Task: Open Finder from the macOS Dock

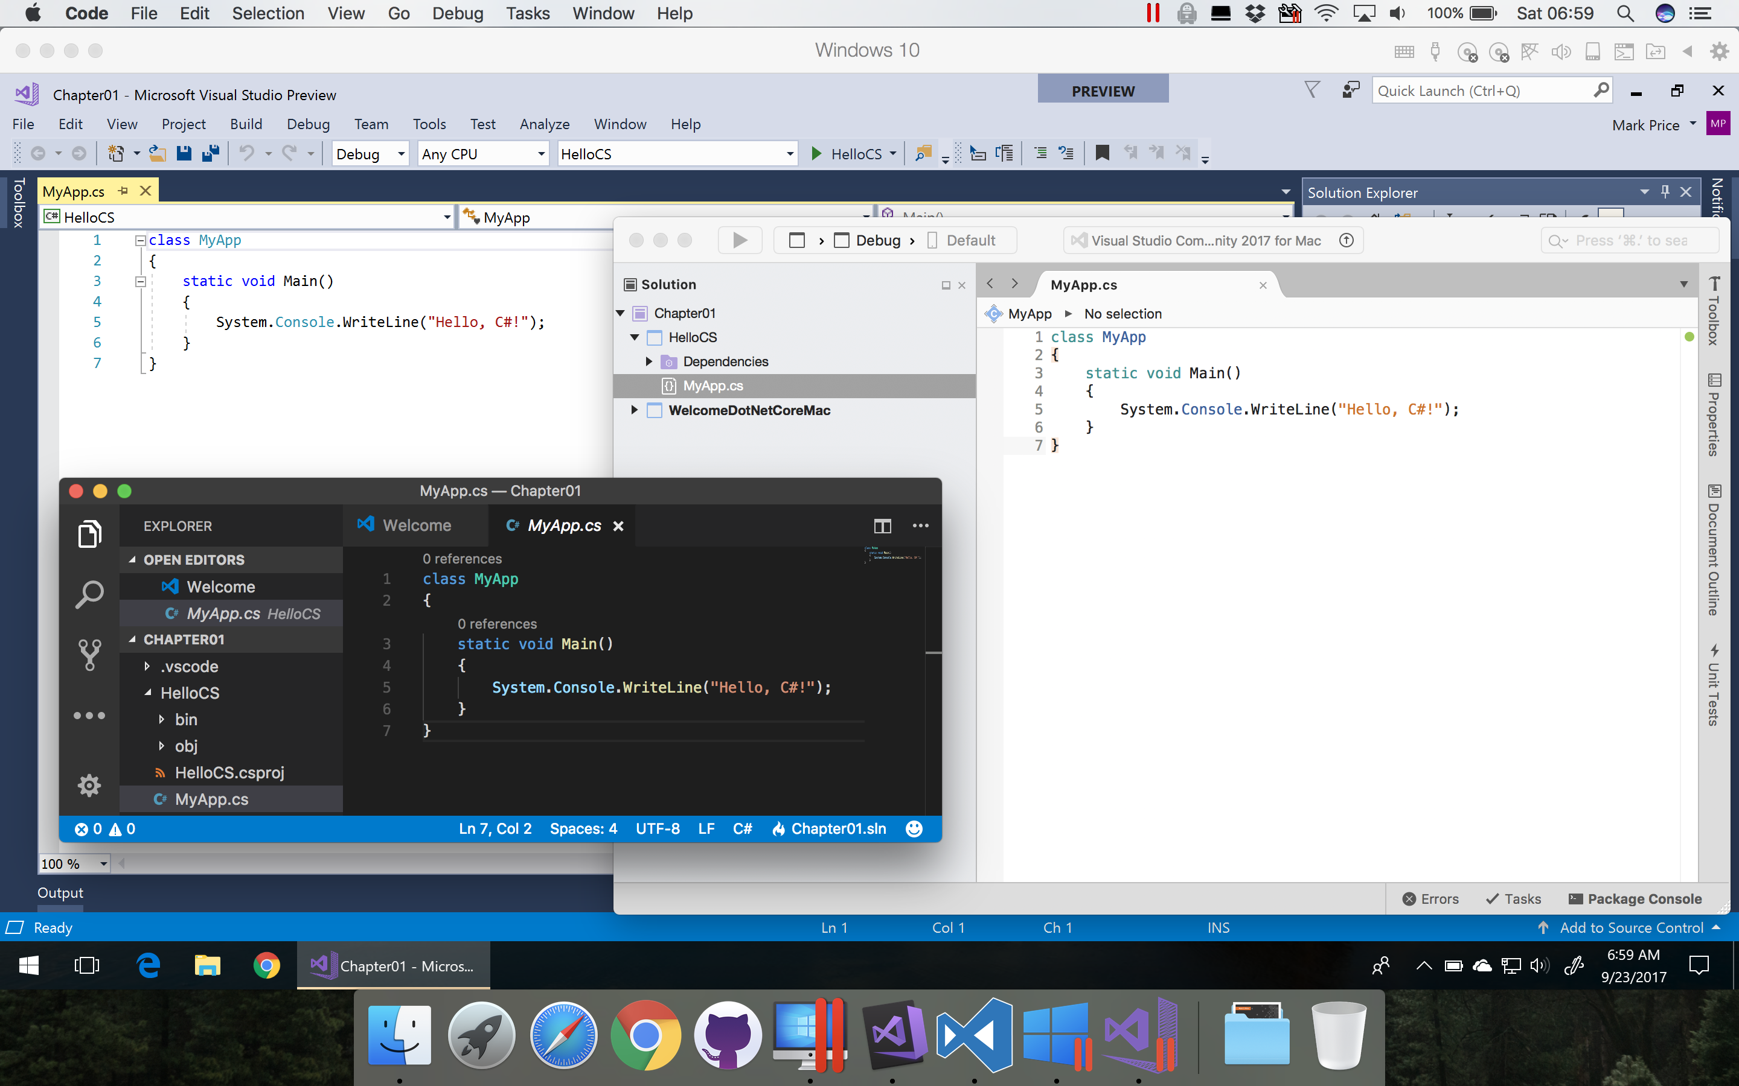Action: point(400,1036)
